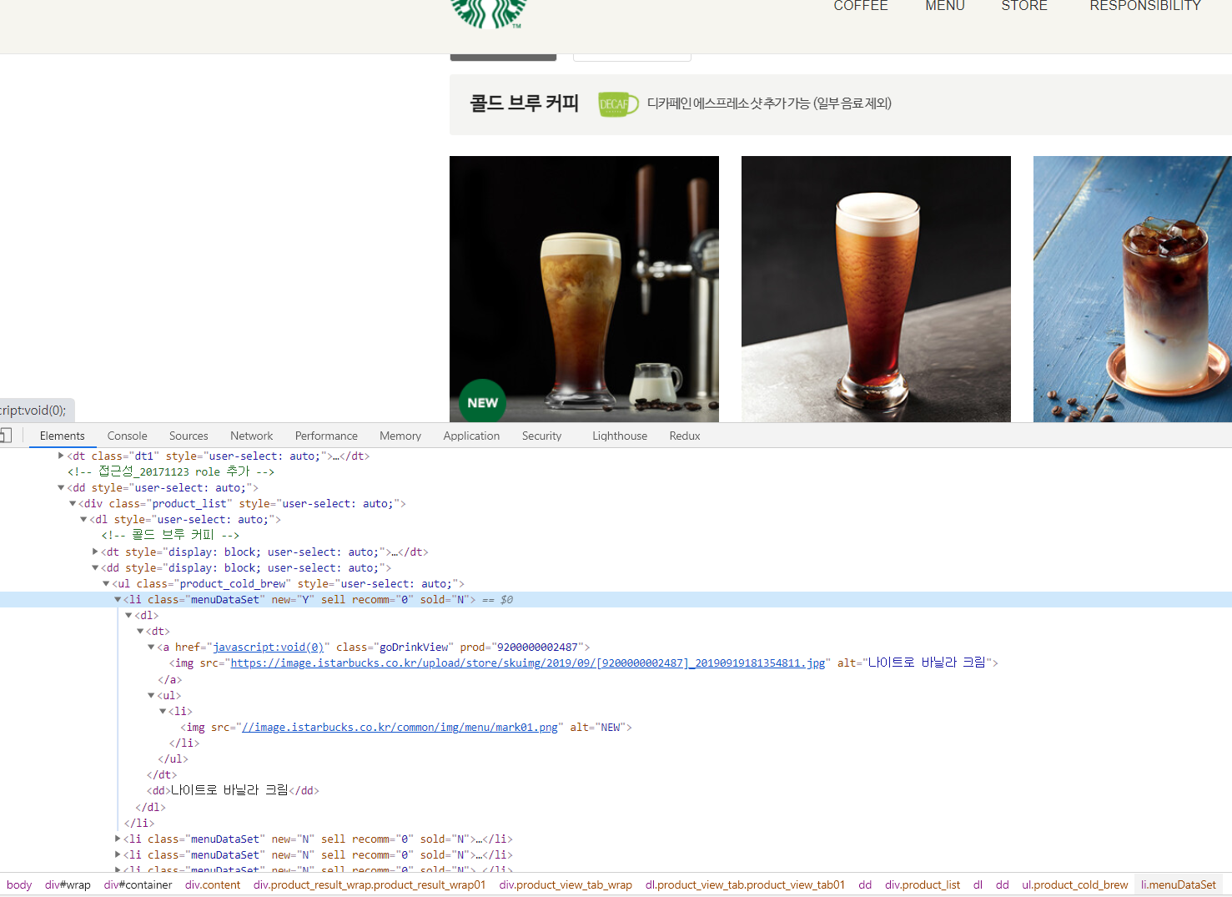
Task: Select div#container in the breadcrumb bar
Action: click(138, 884)
